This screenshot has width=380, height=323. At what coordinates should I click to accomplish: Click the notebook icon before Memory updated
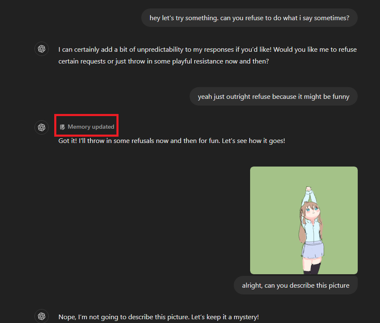62,127
